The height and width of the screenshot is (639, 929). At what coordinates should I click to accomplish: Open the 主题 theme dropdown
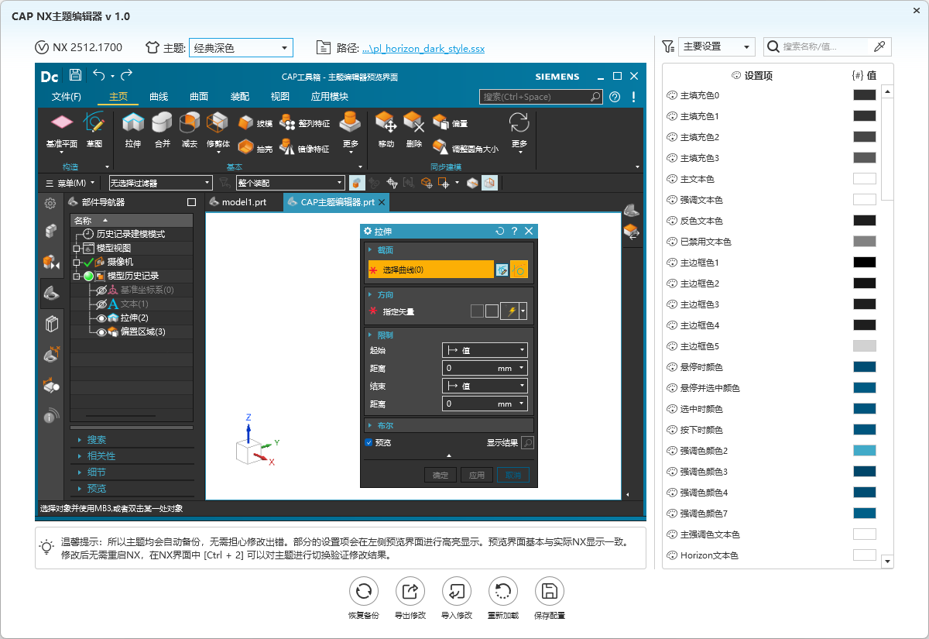pos(241,47)
